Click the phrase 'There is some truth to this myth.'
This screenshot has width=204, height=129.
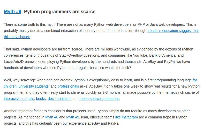pyautogui.click(x=30, y=25)
